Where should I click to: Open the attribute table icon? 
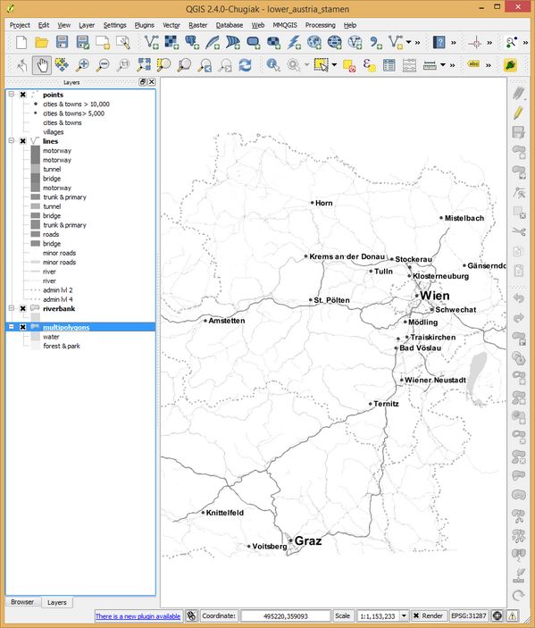tap(389, 65)
